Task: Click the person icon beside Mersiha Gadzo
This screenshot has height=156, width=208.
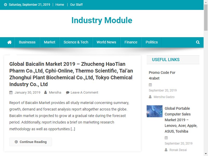Action: coord(150,97)
